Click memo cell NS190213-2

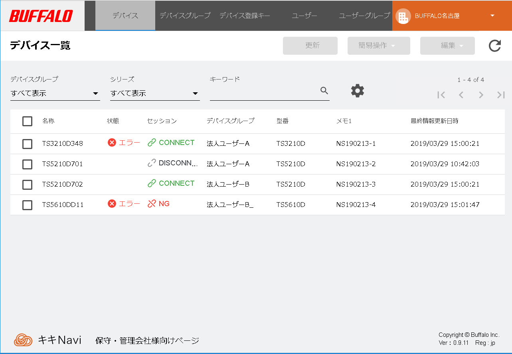(356, 164)
